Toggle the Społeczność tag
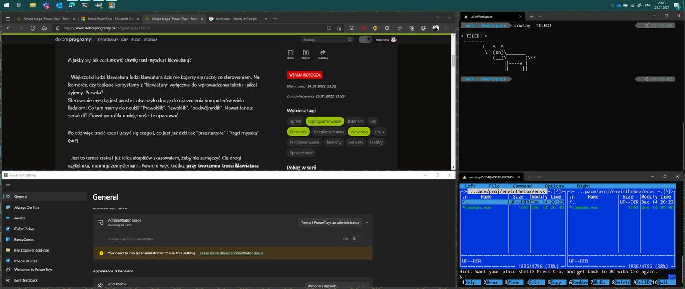Viewport: 685px width, 289px height. click(302, 153)
